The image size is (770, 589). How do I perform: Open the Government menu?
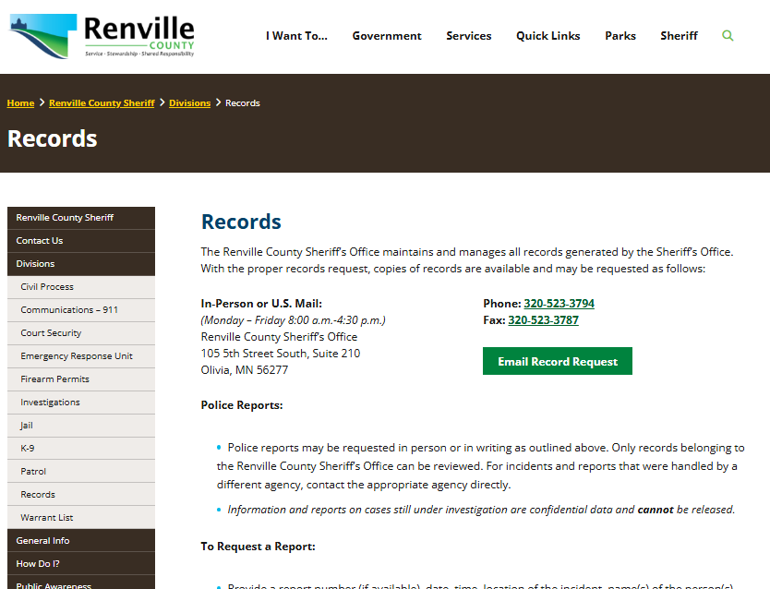386,36
